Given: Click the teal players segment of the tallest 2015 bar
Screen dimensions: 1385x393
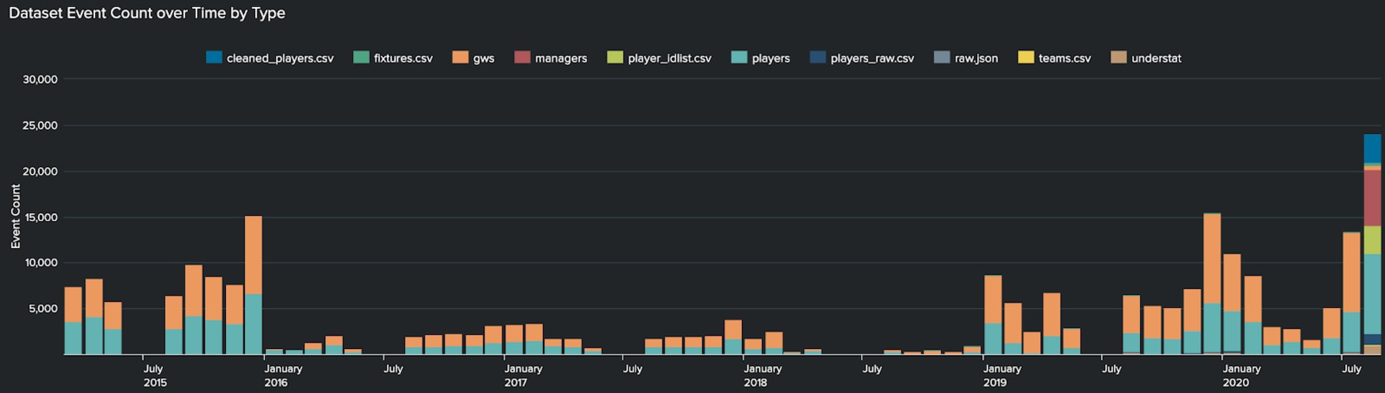Looking at the screenshot, I should click(x=253, y=324).
